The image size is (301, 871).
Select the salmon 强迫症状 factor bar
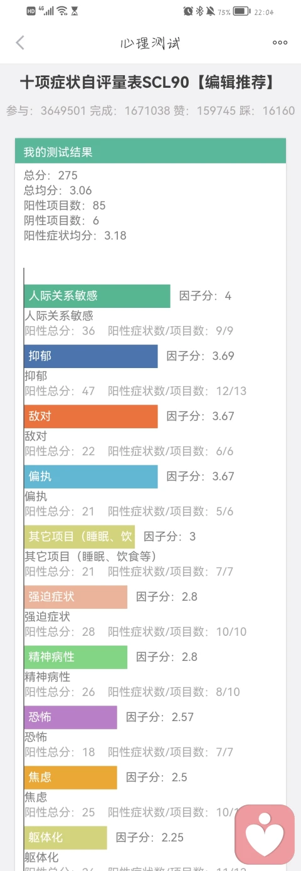click(76, 597)
